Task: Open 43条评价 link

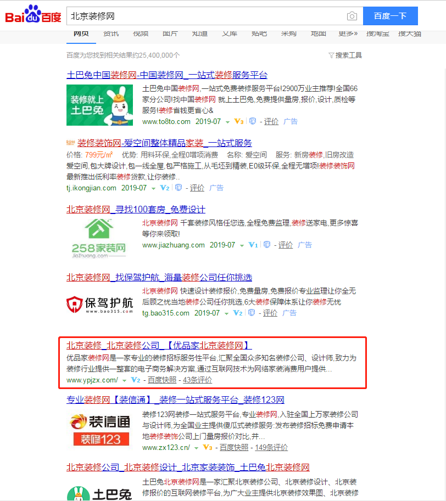Action: tap(198, 380)
